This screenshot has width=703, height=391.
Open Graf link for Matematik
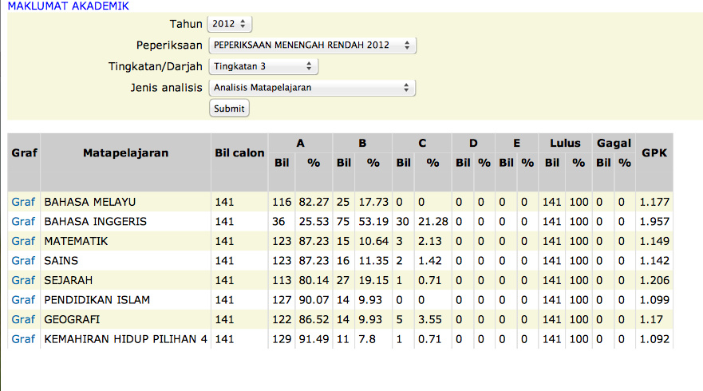23,241
